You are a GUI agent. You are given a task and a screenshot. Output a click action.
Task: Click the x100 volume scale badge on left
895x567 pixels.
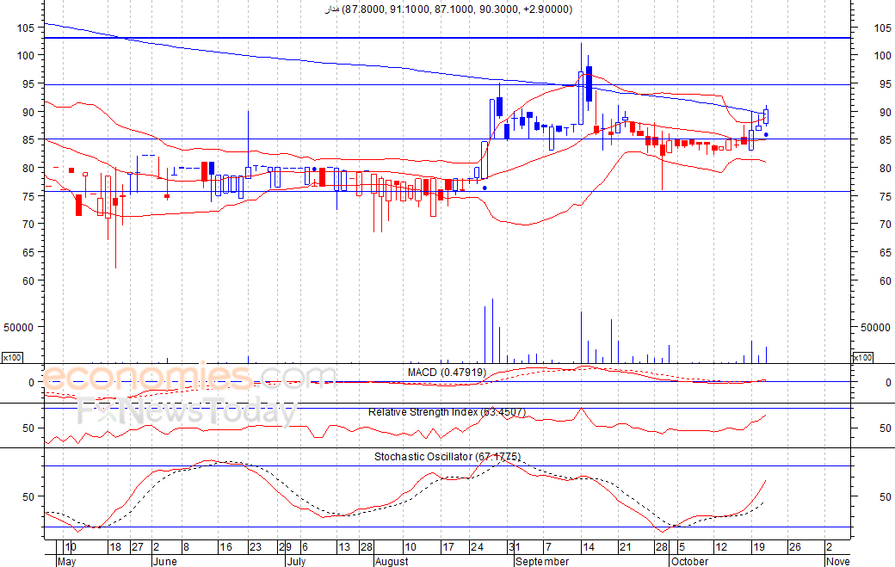tap(12, 358)
